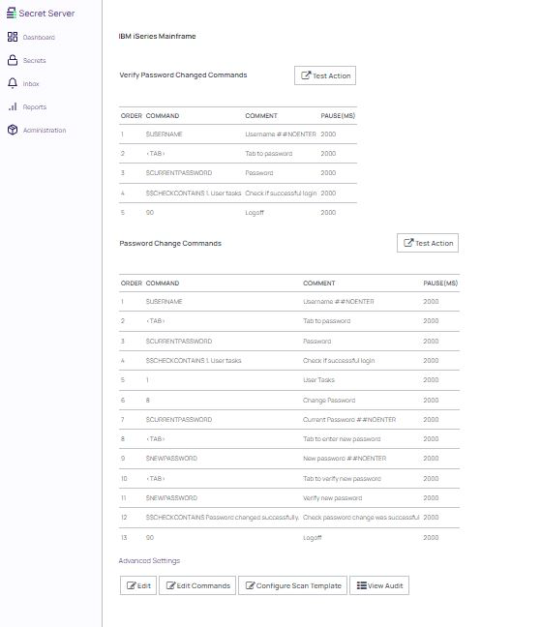Viewport: 541px width, 627px height.
Task: Select the Change Password command row
Action: pyautogui.click(x=289, y=400)
